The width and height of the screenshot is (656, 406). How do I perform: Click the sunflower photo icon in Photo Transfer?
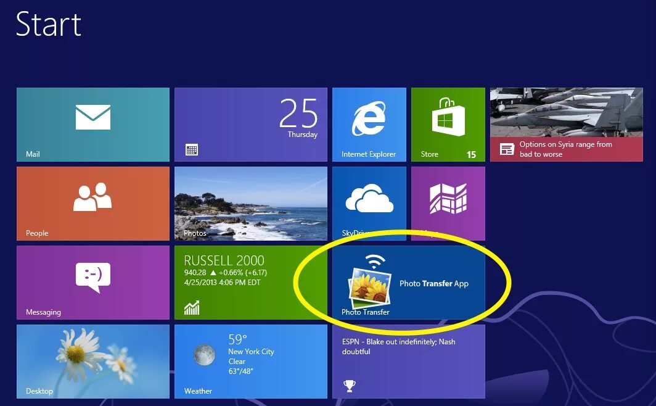pyautogui.click(x=370, y=287)
